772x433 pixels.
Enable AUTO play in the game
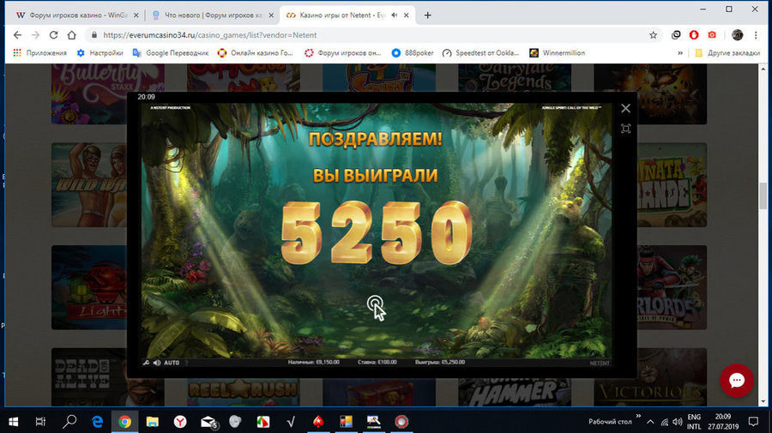[x=172, y=363]
